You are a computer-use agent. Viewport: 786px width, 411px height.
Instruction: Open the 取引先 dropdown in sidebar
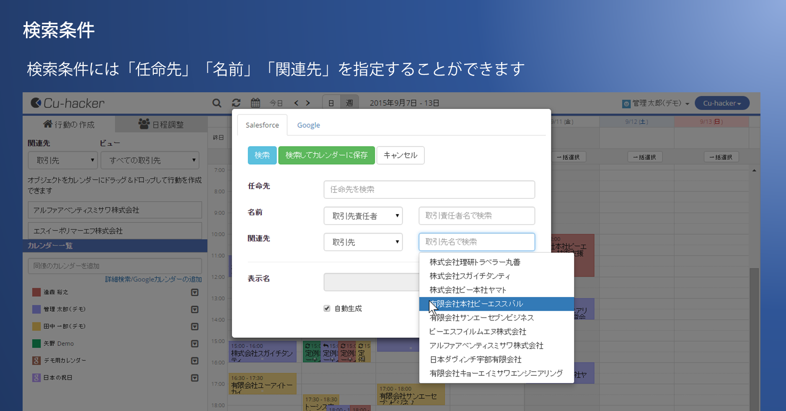63,160
